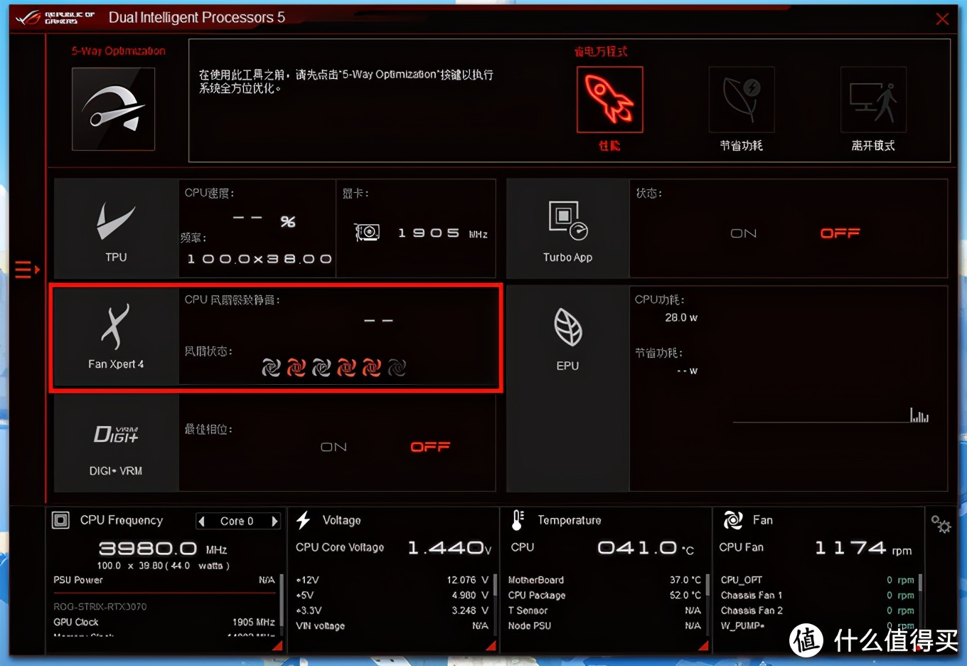Click the 3980.0 MHz CPU frequency reading

pos(163,549)
